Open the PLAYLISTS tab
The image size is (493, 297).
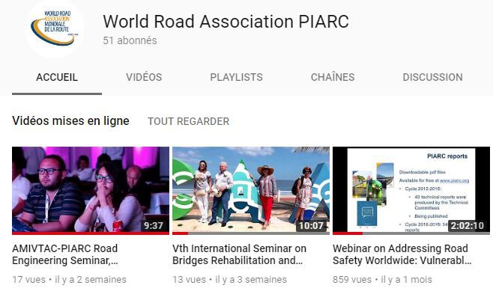coord(237,77)
